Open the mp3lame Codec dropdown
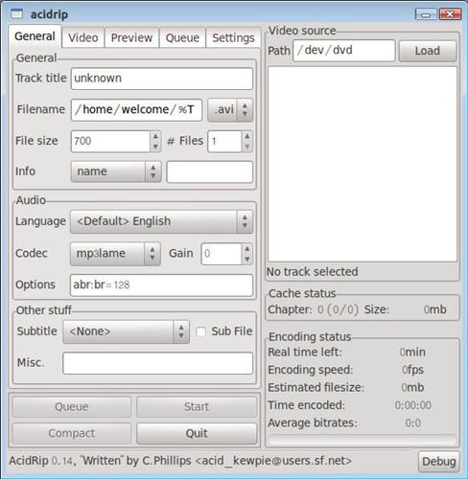Screen dimensions: 468x479 [115, 254]
